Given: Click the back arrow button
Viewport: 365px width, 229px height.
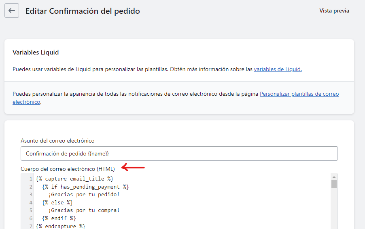Looking at the screenshot, I should tap(12, 11).
